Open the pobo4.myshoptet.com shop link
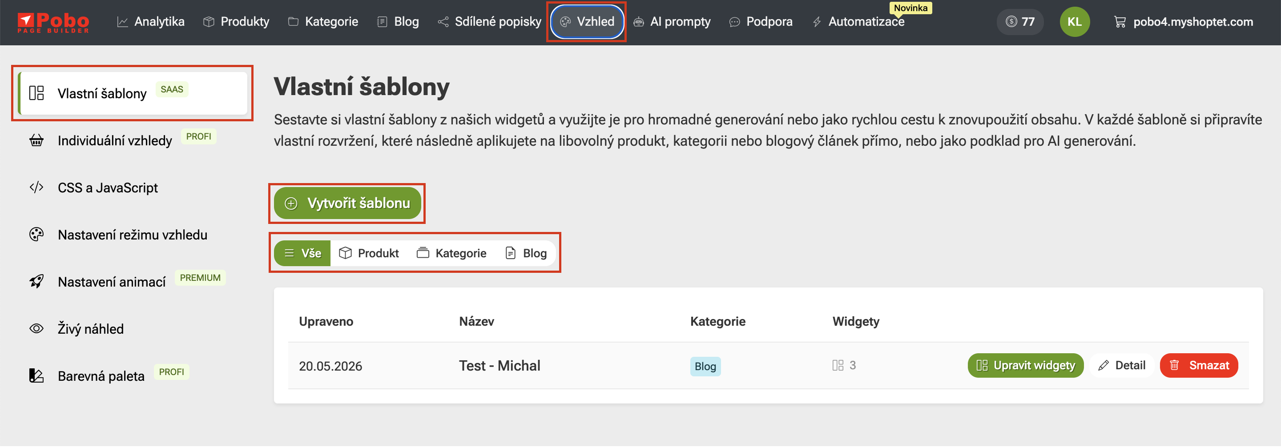The image size is (1281, 447). point(1183,22)
